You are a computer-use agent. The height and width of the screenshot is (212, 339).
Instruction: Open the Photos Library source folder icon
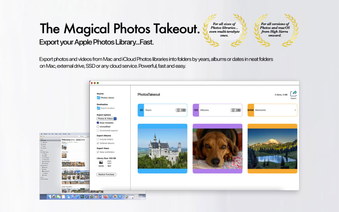[98, 98]
